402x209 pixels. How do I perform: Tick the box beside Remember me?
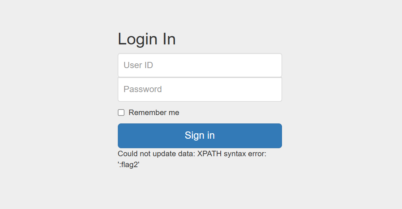121,113
